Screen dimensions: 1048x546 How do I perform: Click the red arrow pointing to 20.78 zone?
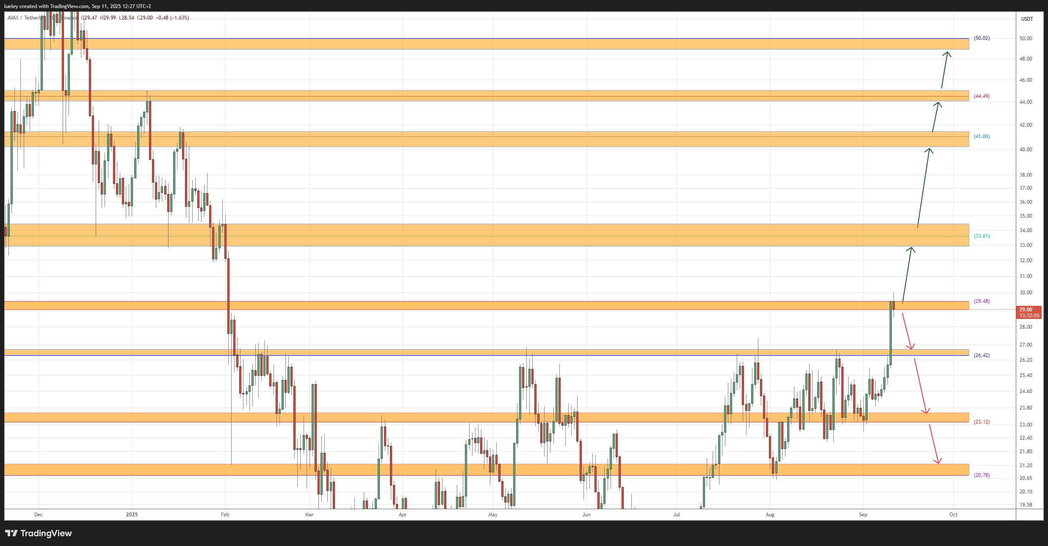click(x=934, y=444)
